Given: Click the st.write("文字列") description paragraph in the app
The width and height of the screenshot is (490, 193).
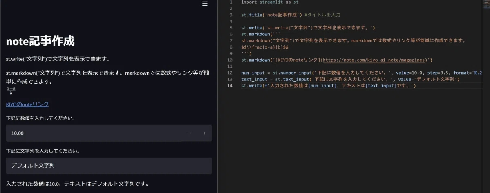Looking at the screenshot, I should (x=58, y=59).
